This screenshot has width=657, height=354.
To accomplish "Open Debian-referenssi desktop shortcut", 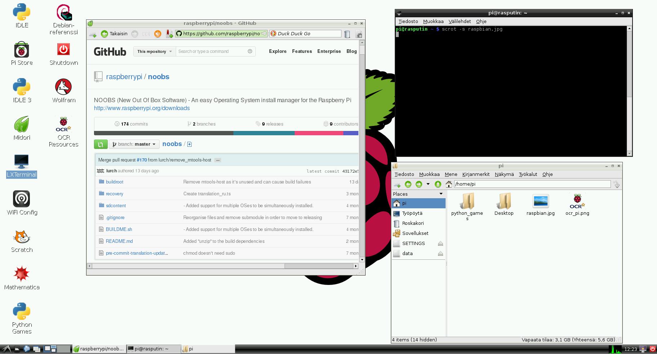I will tap(64, 19).
